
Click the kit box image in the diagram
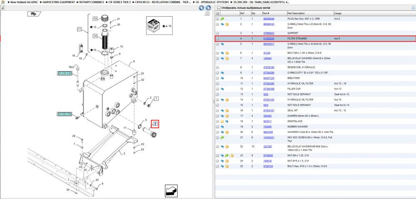click(153, 25)
